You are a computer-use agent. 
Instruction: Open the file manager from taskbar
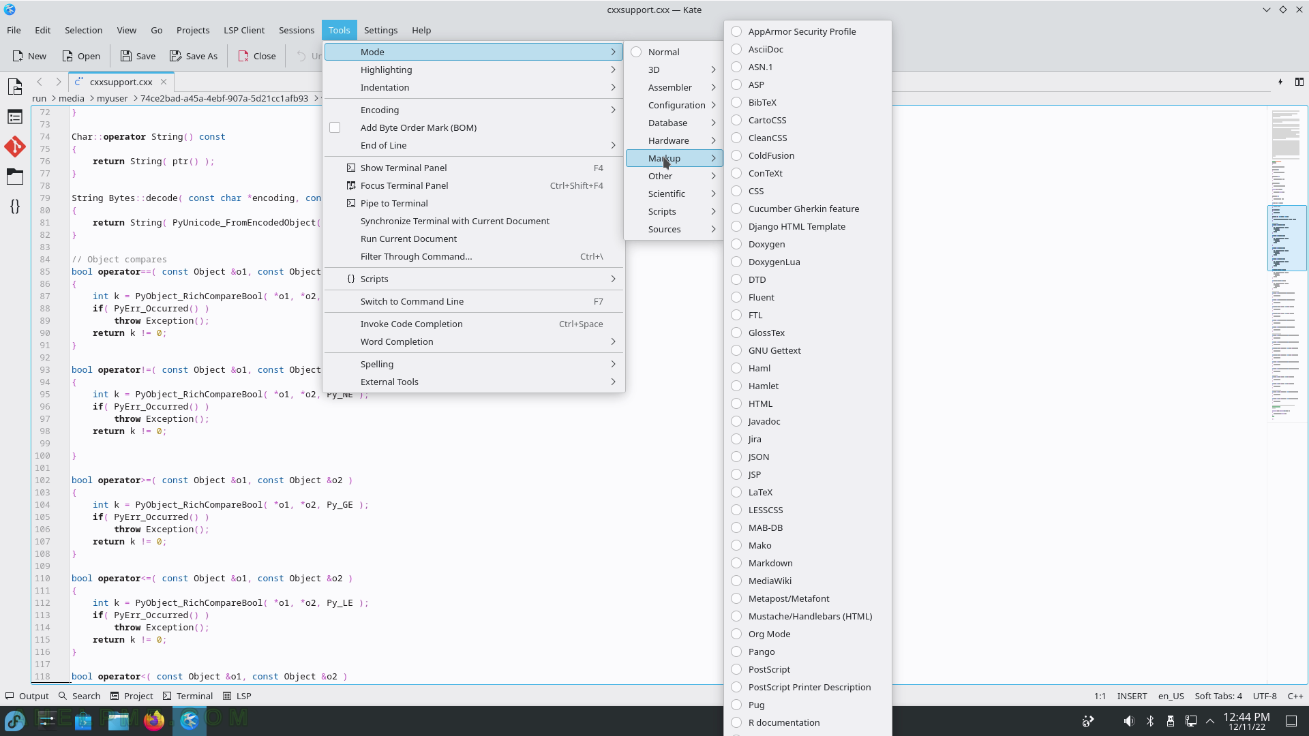pos(119,720)
